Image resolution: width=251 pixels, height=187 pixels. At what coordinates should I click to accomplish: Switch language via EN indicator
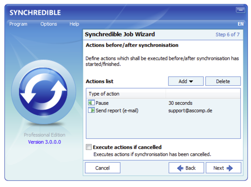(241, 24)
